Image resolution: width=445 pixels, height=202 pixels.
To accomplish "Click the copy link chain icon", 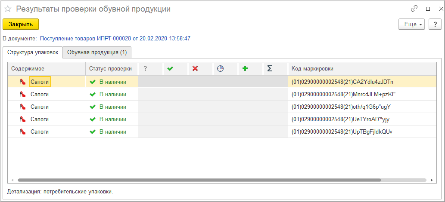I will (x=414, y=9).
